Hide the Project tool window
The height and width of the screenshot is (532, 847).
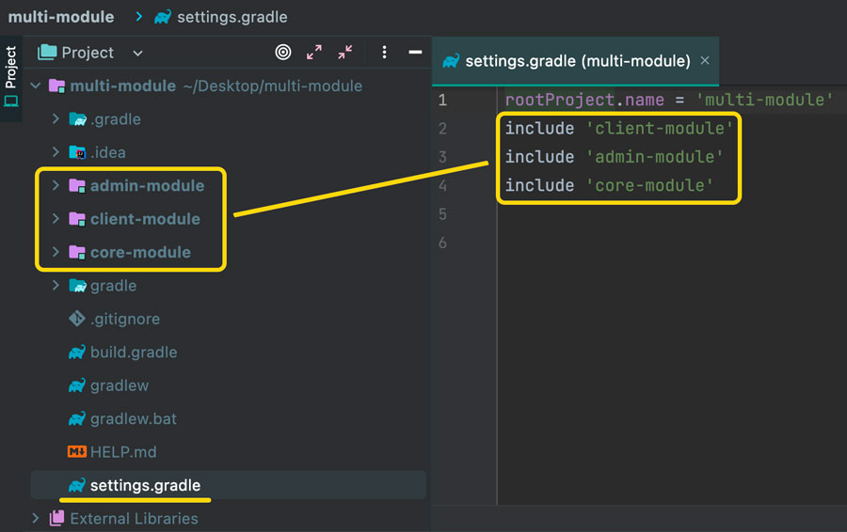click(415, 53)
